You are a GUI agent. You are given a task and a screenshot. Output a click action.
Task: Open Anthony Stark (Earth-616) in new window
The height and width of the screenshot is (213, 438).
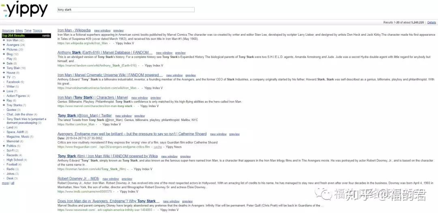point(164,53)
